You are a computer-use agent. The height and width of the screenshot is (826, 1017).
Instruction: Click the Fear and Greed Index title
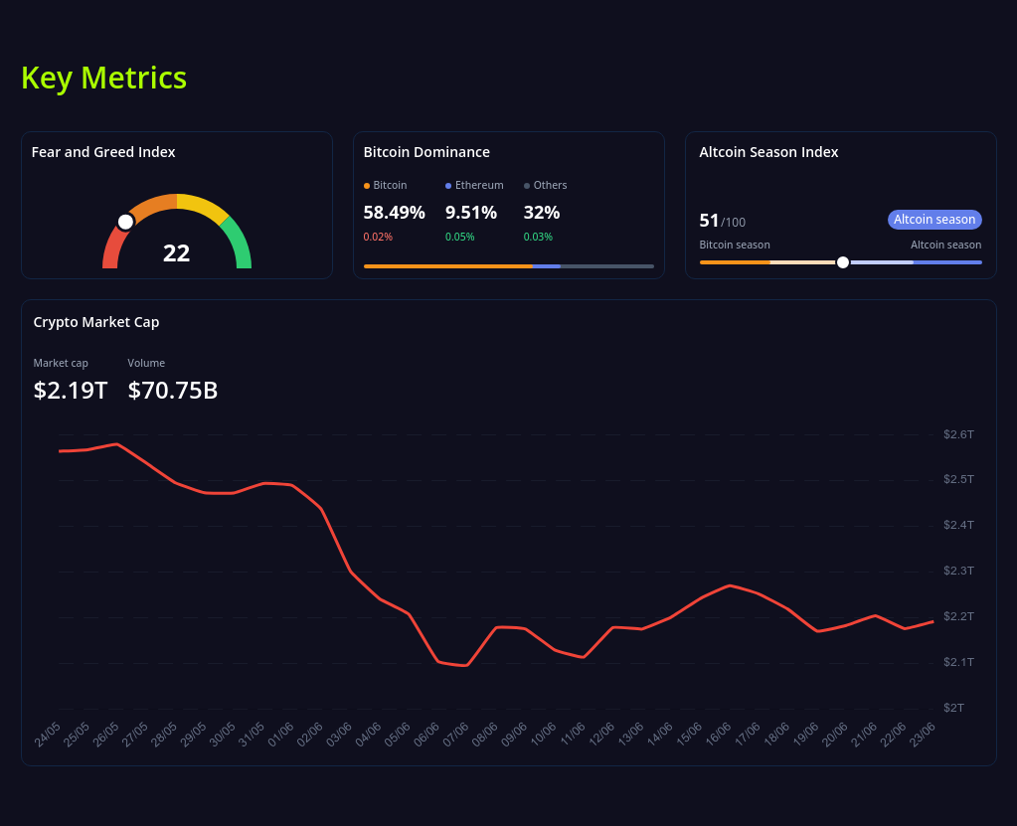103,152
